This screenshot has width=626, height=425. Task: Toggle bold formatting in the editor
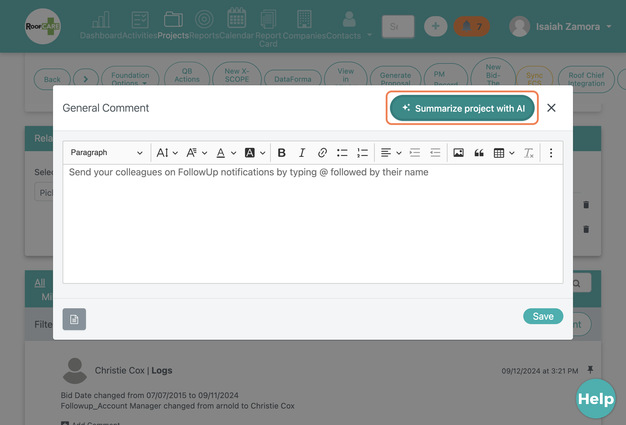pyautogui.click(x=282, y=153)
